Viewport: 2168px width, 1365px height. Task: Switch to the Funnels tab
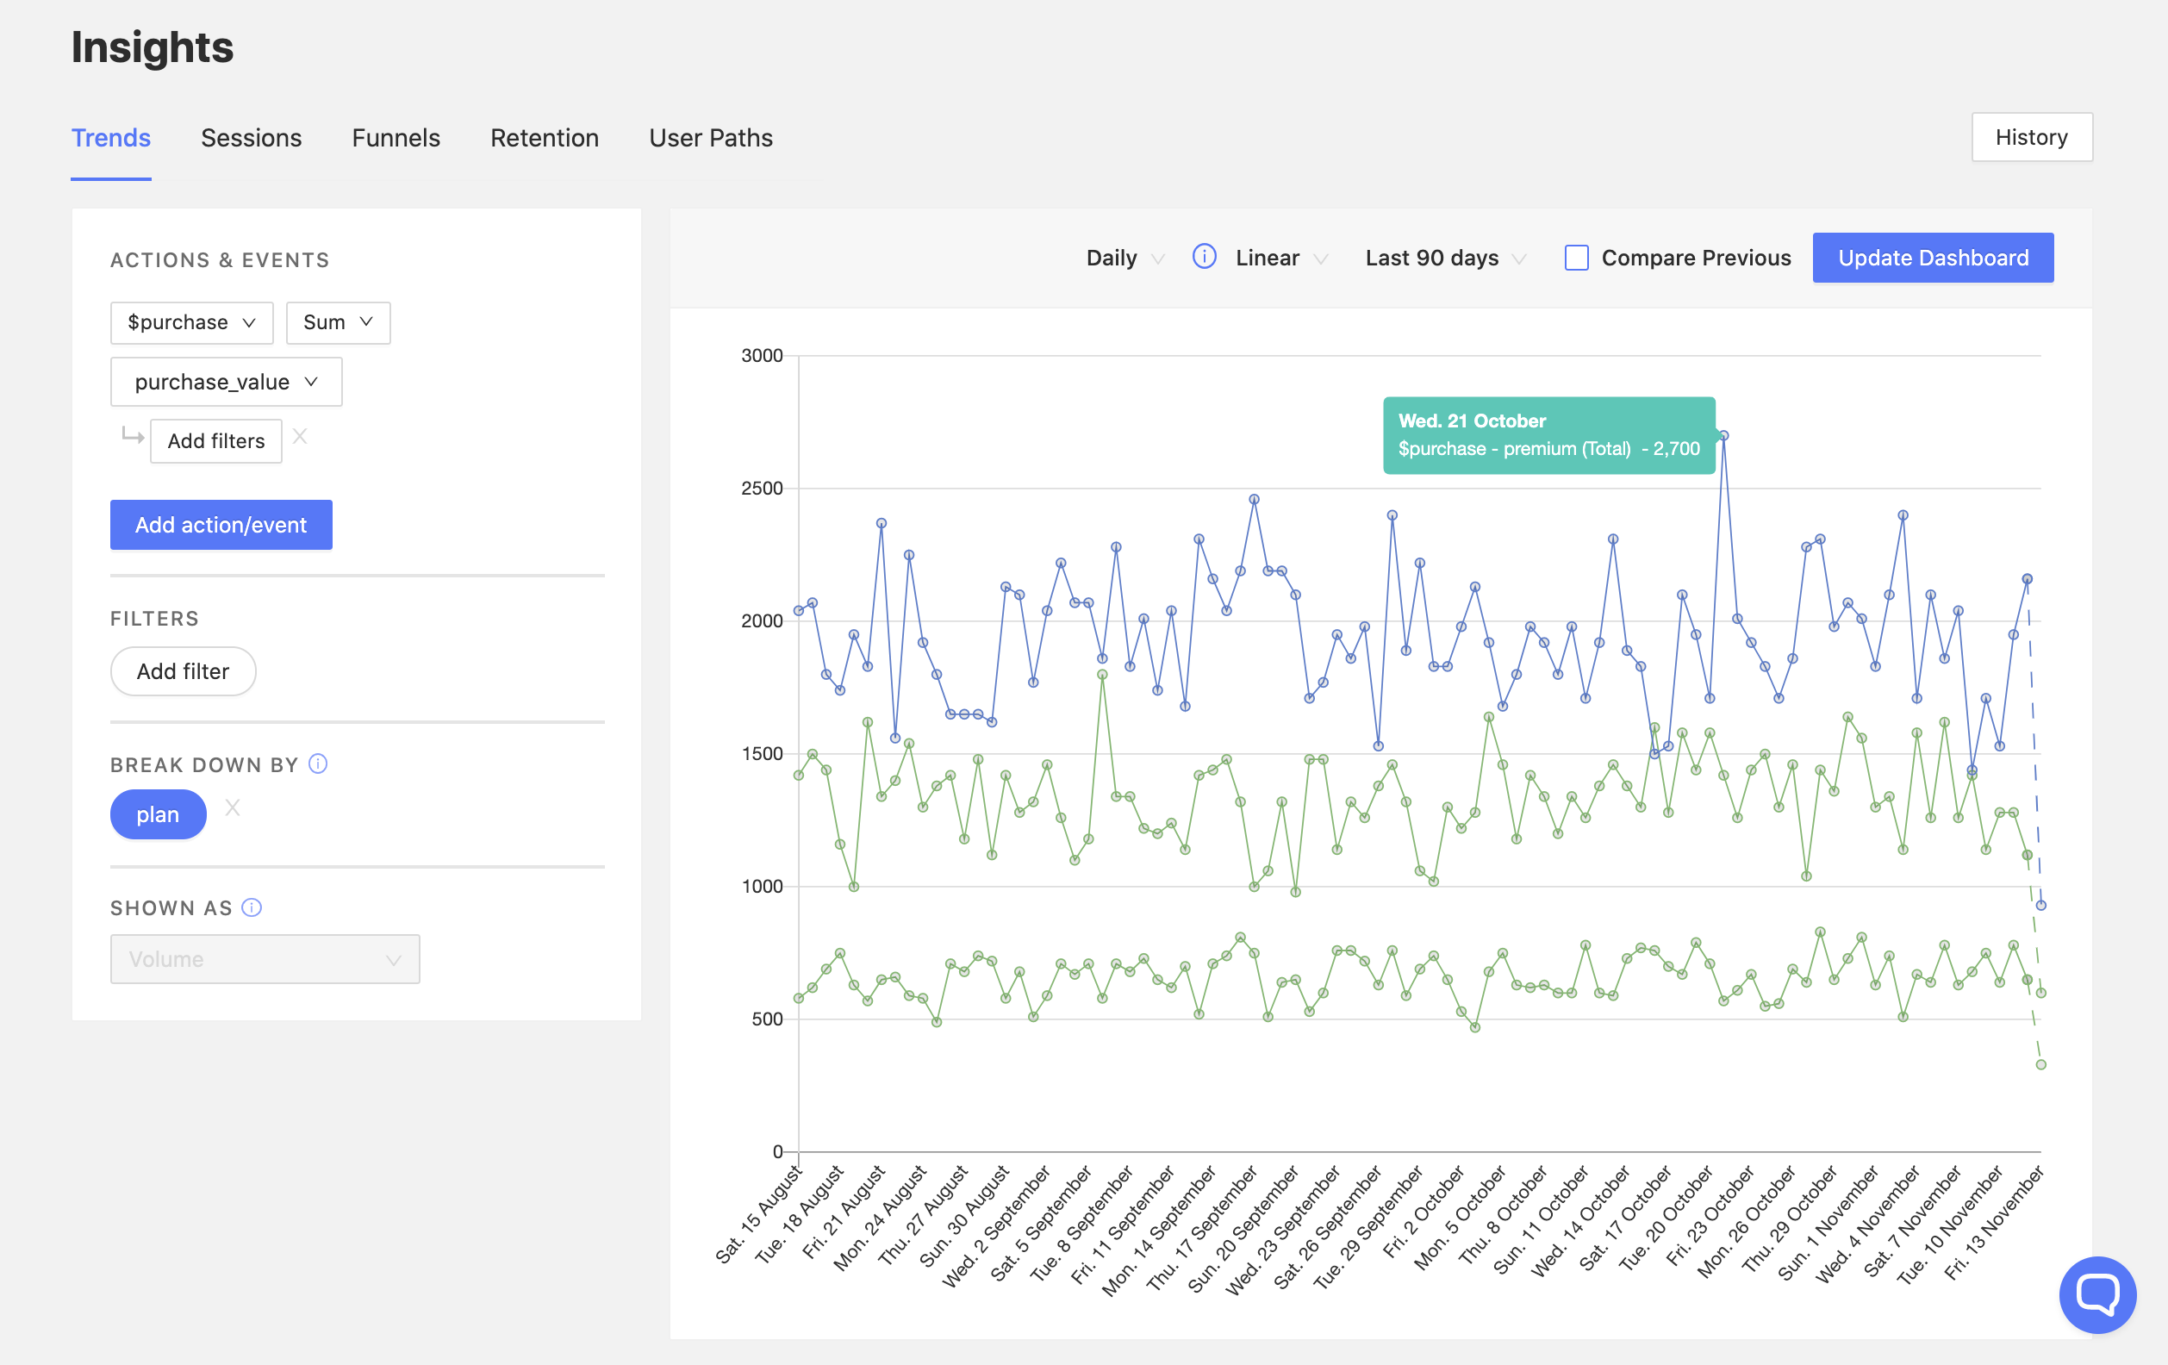tap(396, 138)
